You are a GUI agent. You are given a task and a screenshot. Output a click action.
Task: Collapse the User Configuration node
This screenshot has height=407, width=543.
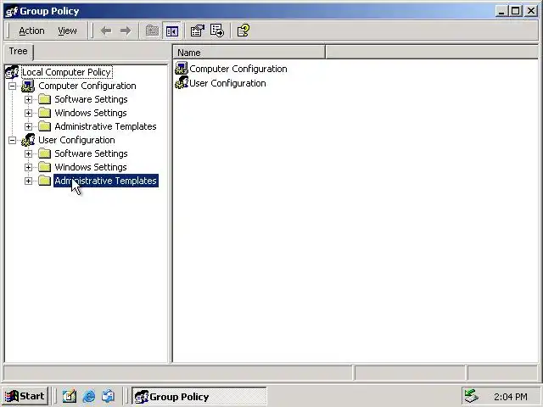coord(12,140)
